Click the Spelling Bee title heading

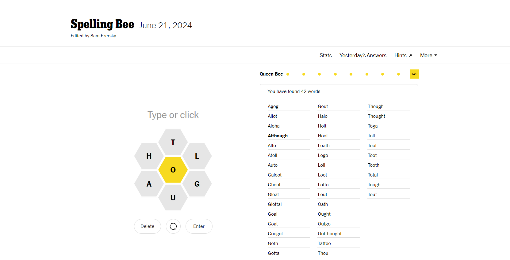click(x=102, y=24)
